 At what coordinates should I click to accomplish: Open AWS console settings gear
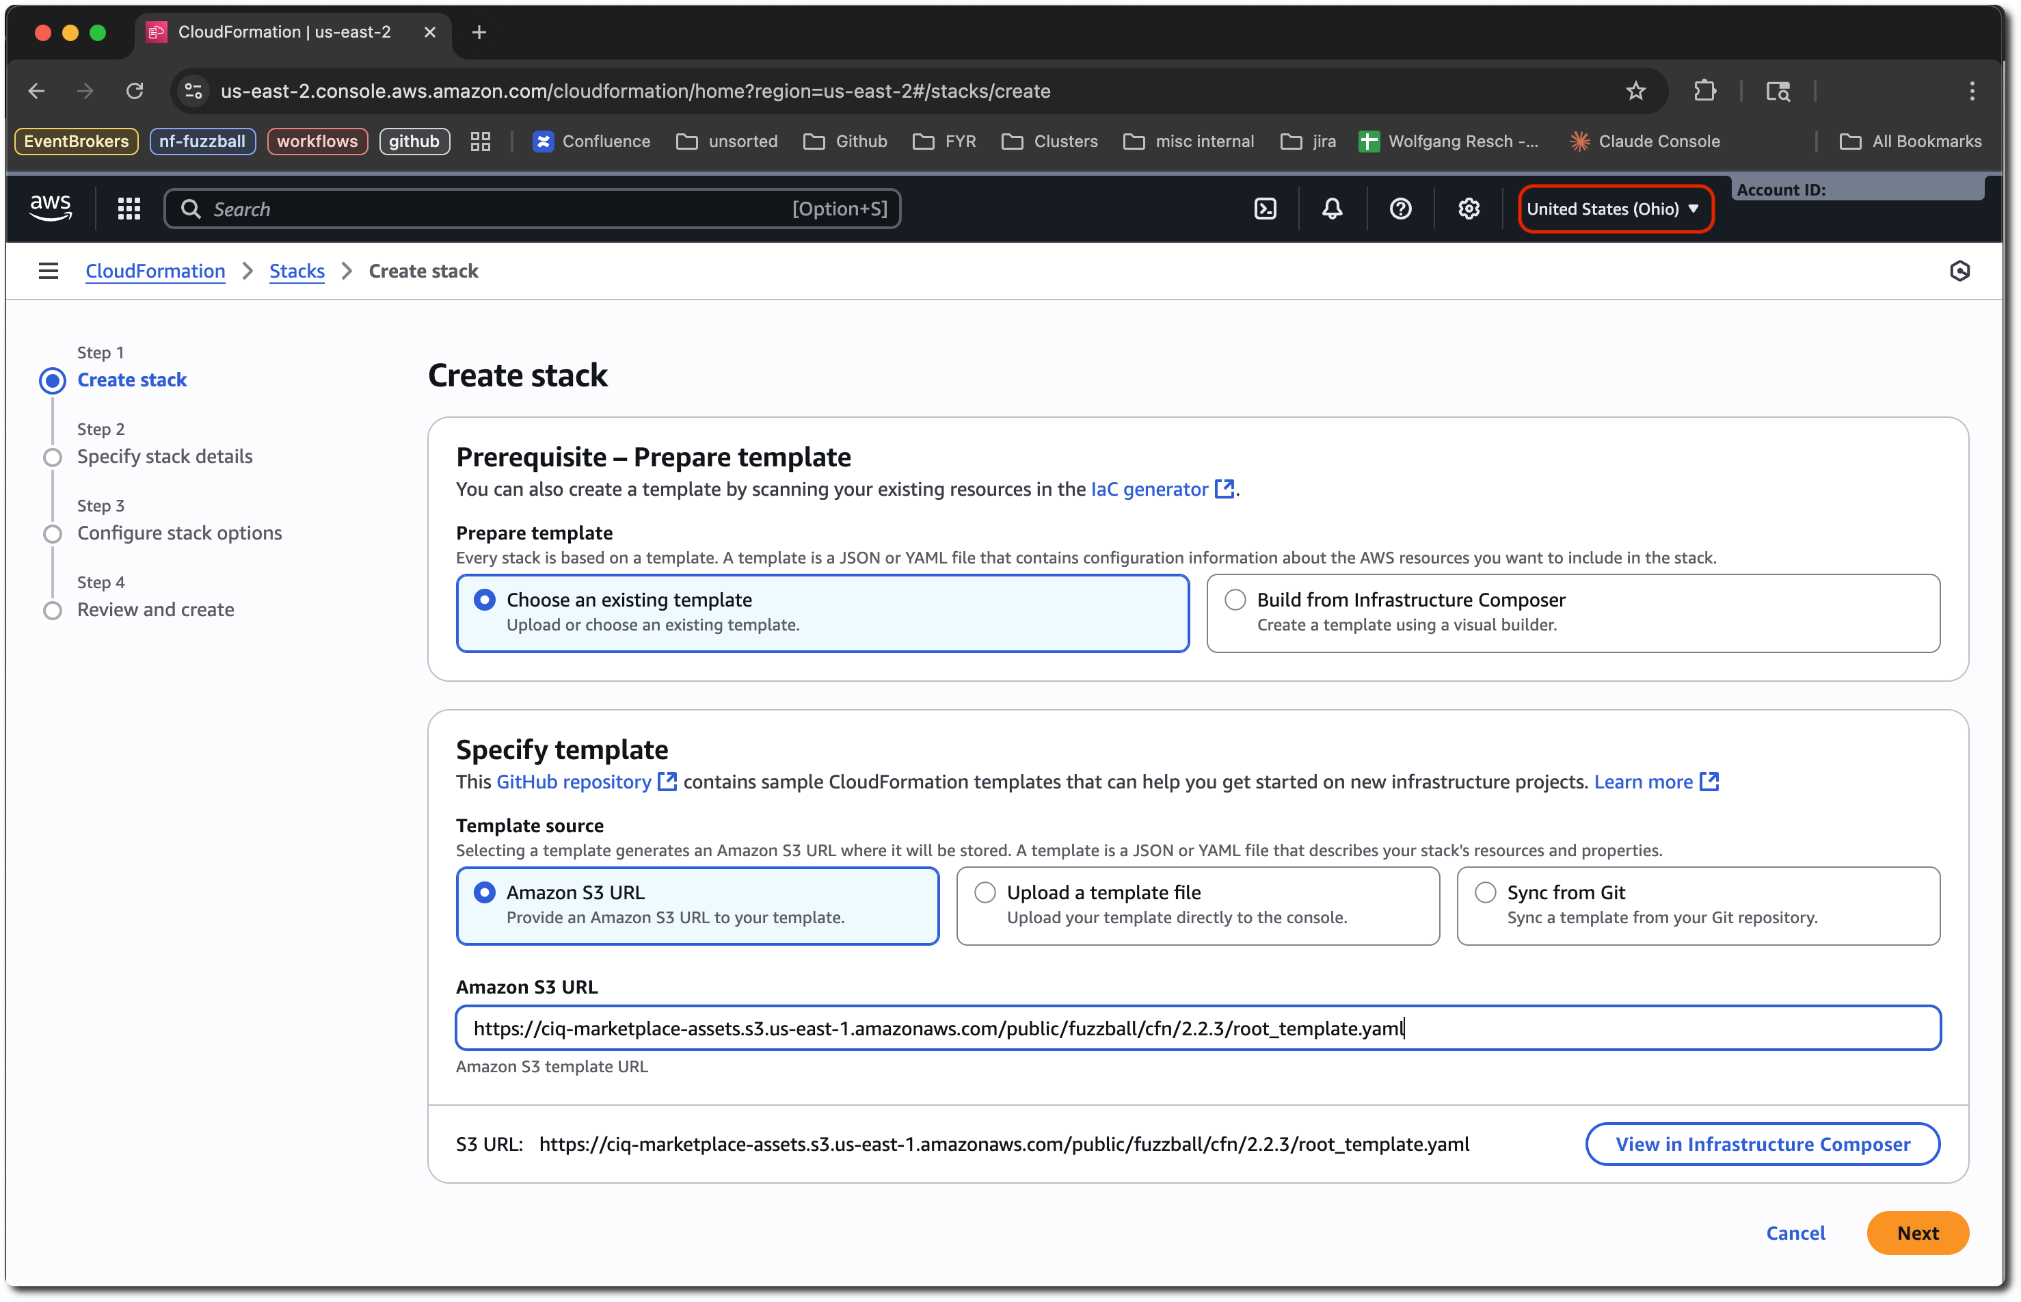[1469, 209]
